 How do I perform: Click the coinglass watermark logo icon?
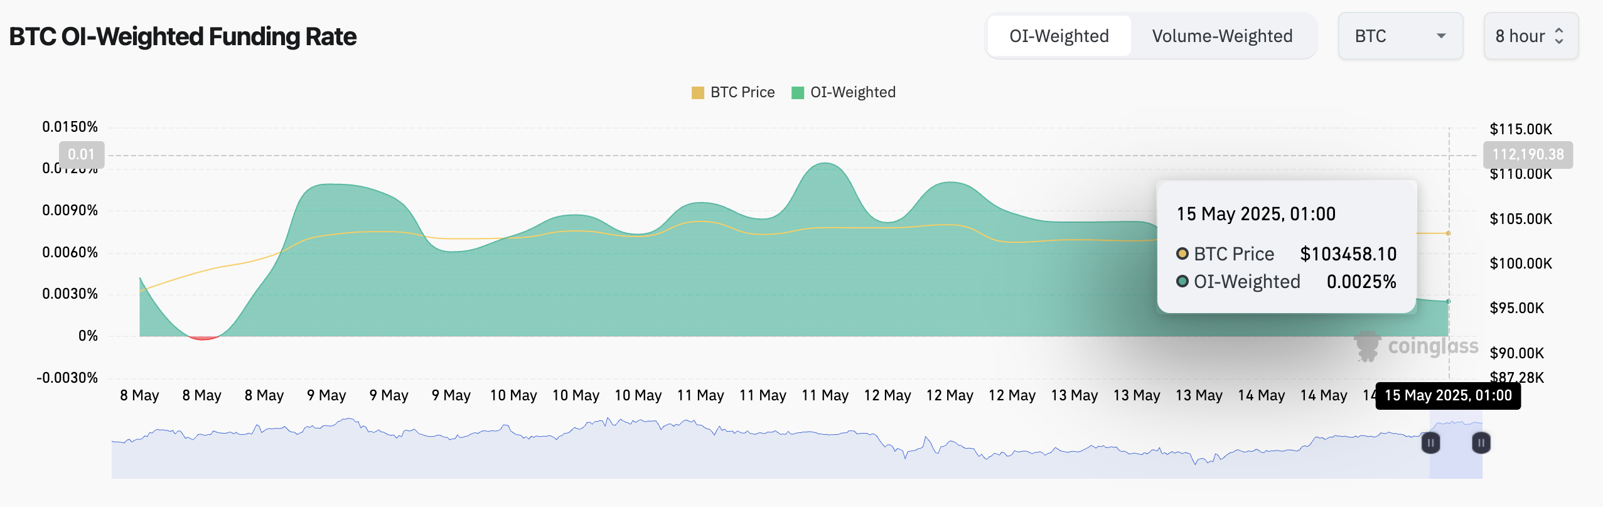(1367, 346)
